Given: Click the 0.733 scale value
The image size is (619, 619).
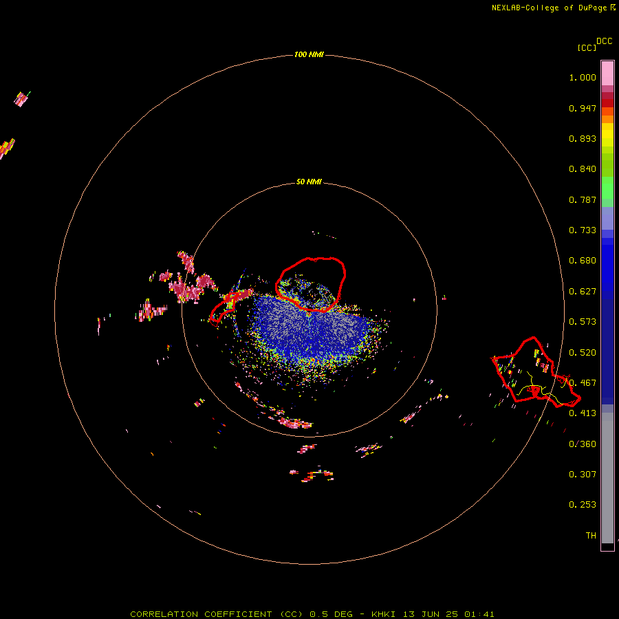Looking at the screenshot, I should (x=583, y=230).
